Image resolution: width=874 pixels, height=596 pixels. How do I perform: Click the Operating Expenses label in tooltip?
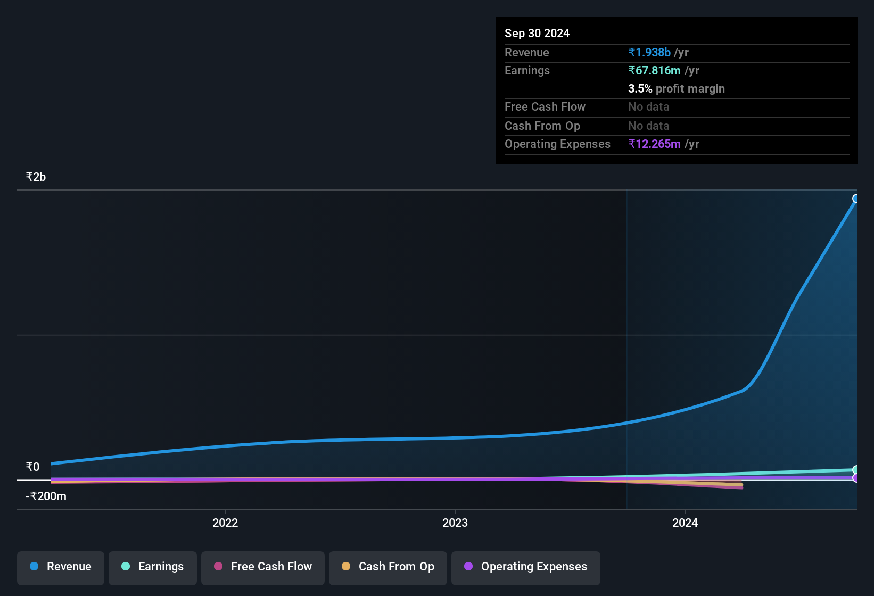pos(557,144)
